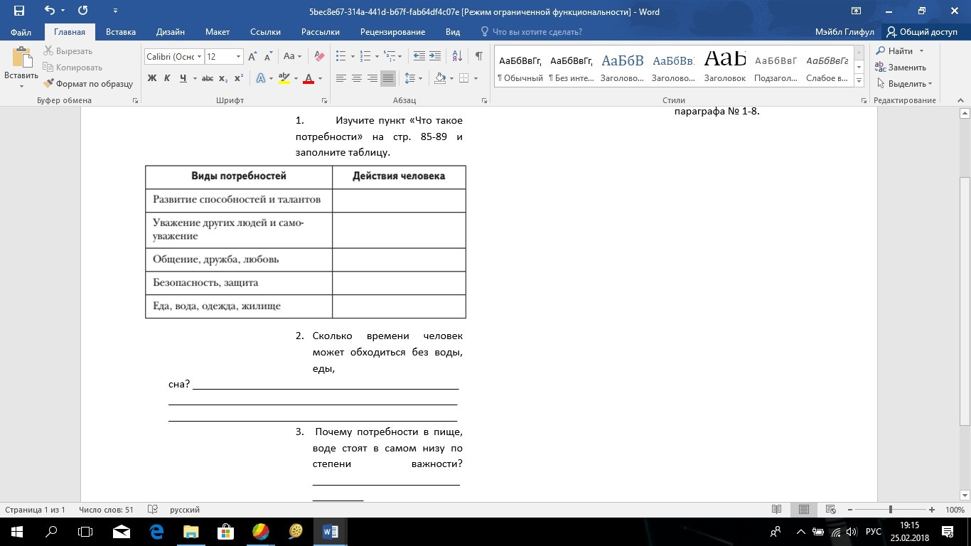This screenshot has height=546, width=971.
Task: Redo the last action
Action: coord(82,11)
